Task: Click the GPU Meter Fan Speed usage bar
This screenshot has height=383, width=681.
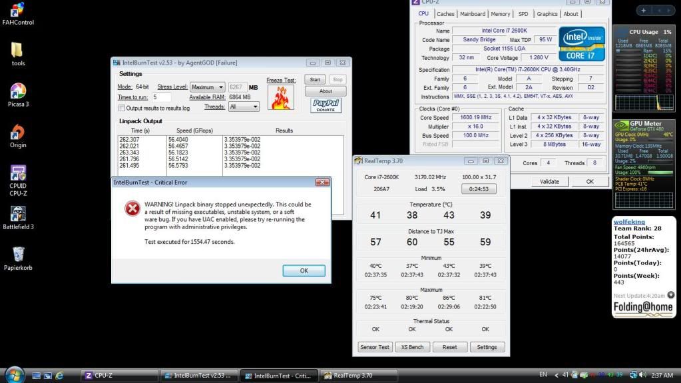Action: (x=660, y=173)
